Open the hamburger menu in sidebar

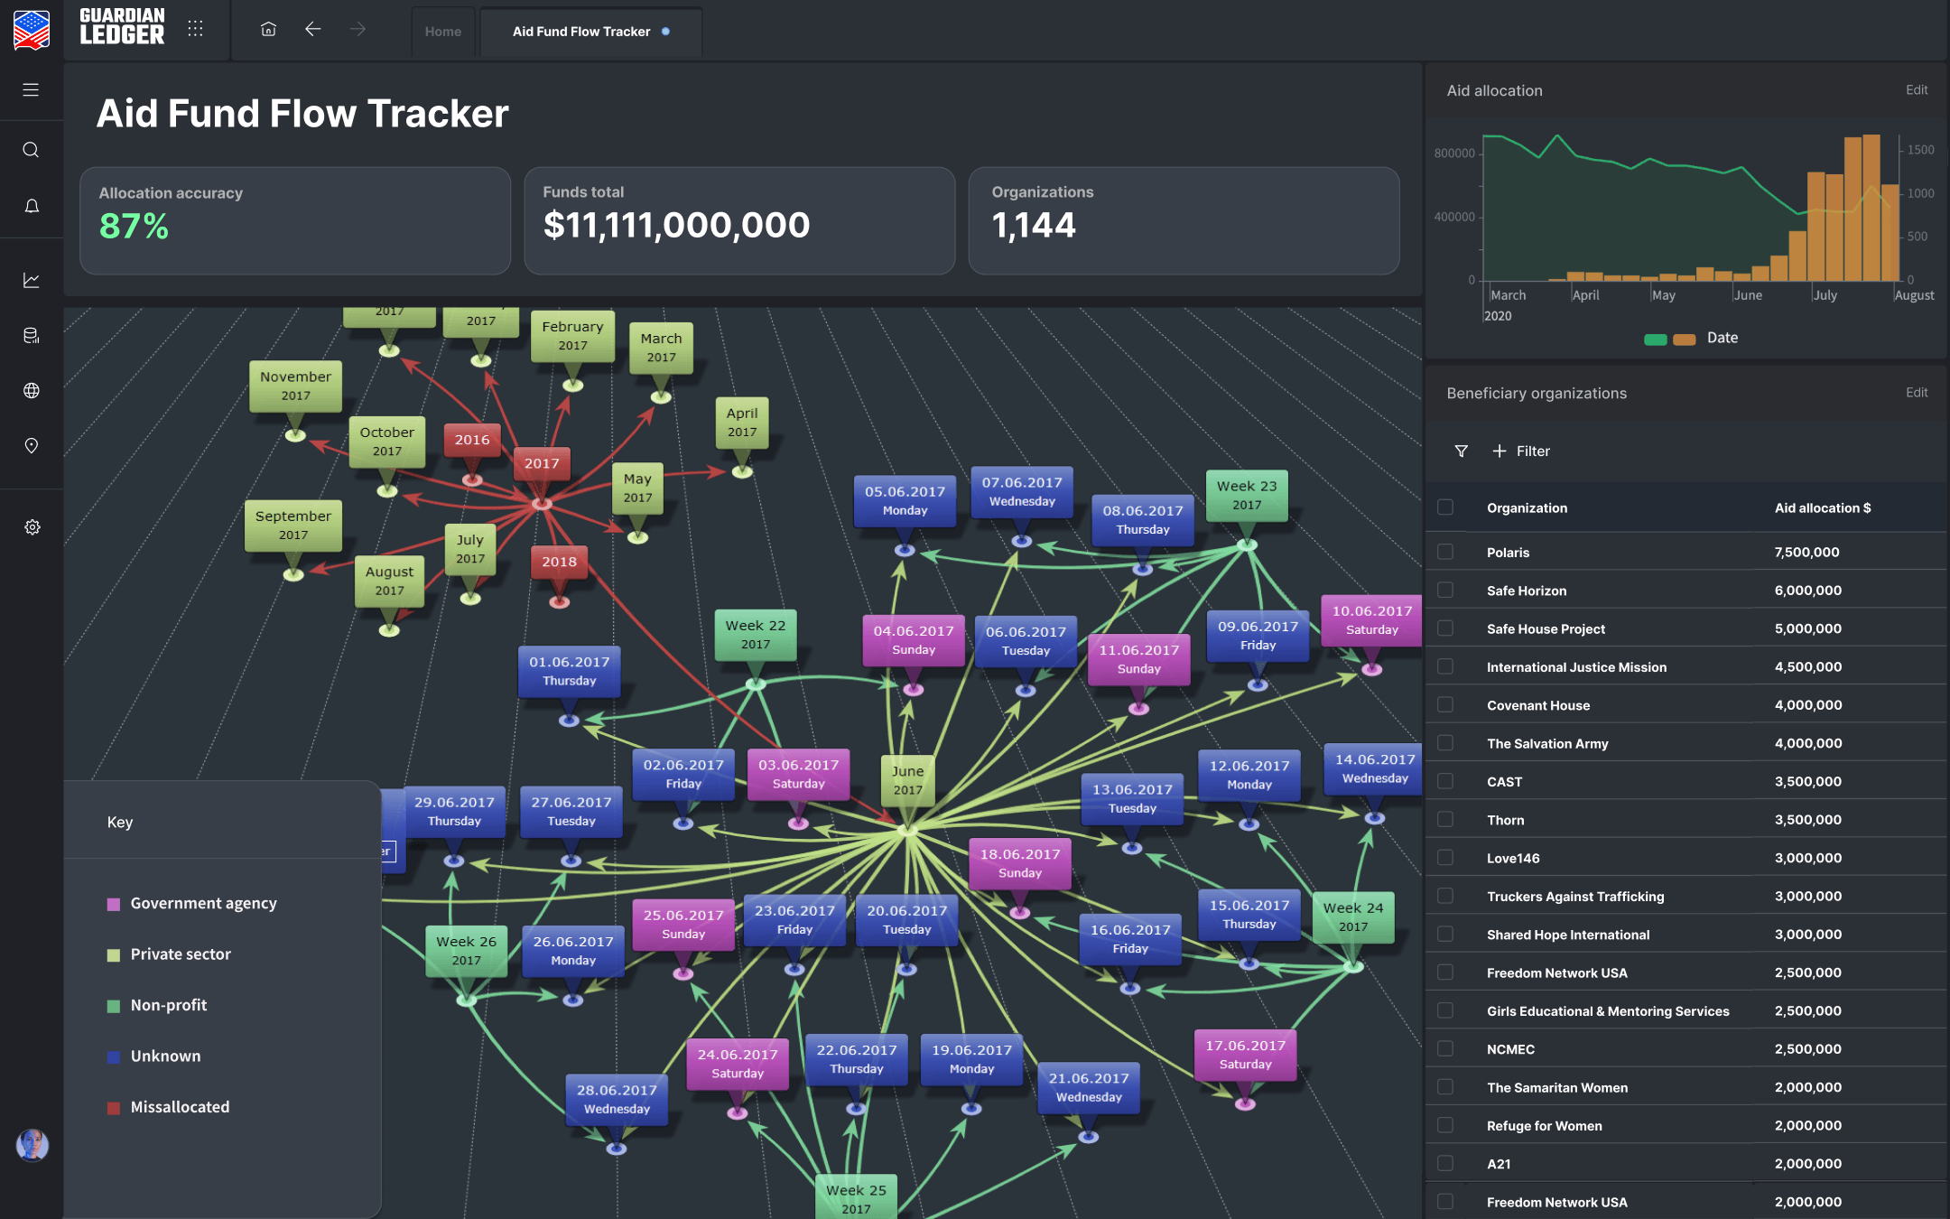(x=31, y=89)
